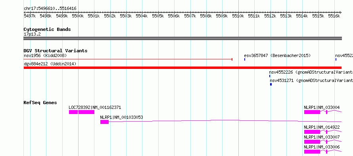Click the nsv1956 (Kidd2008) variant label

[45, 55]
